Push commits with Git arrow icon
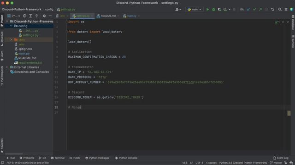295x165 pixels. click(260, 9)
